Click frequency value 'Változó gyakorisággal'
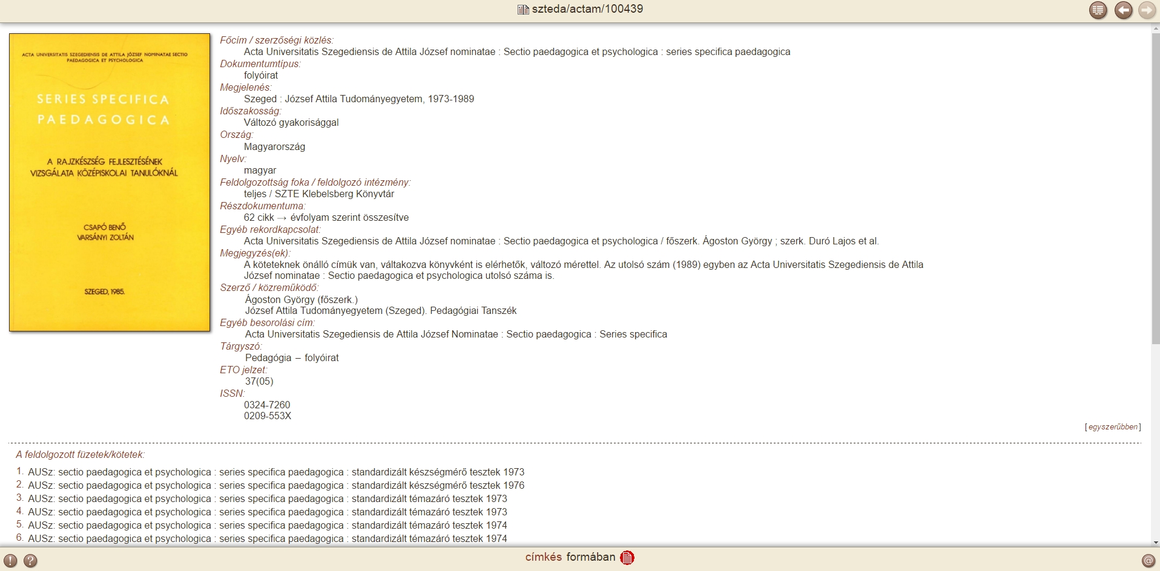Screen dimensions: 1160x571 click(x=291, y=123)
